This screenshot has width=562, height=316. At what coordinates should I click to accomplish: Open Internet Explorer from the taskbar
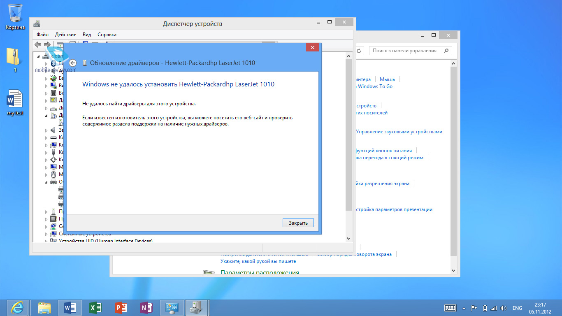pyautogui.click(x=18, y=308)
